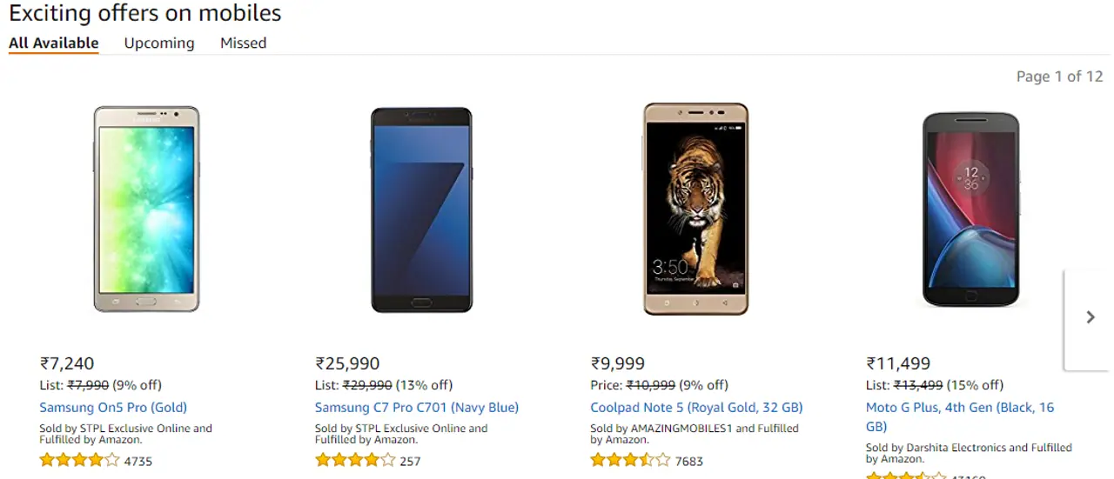
Task: Open Coolpad Note 5 Royal Gold link
Action: [x=696, y=408]
